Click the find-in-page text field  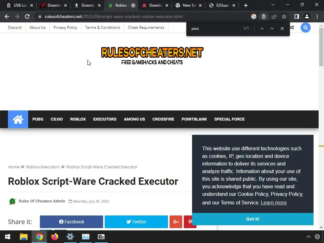point(215,28)
